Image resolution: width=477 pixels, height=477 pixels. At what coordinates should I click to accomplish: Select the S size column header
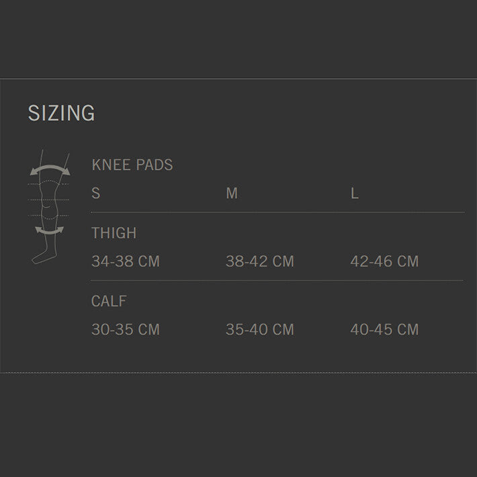pyautogui.click(x=96, y=193)
